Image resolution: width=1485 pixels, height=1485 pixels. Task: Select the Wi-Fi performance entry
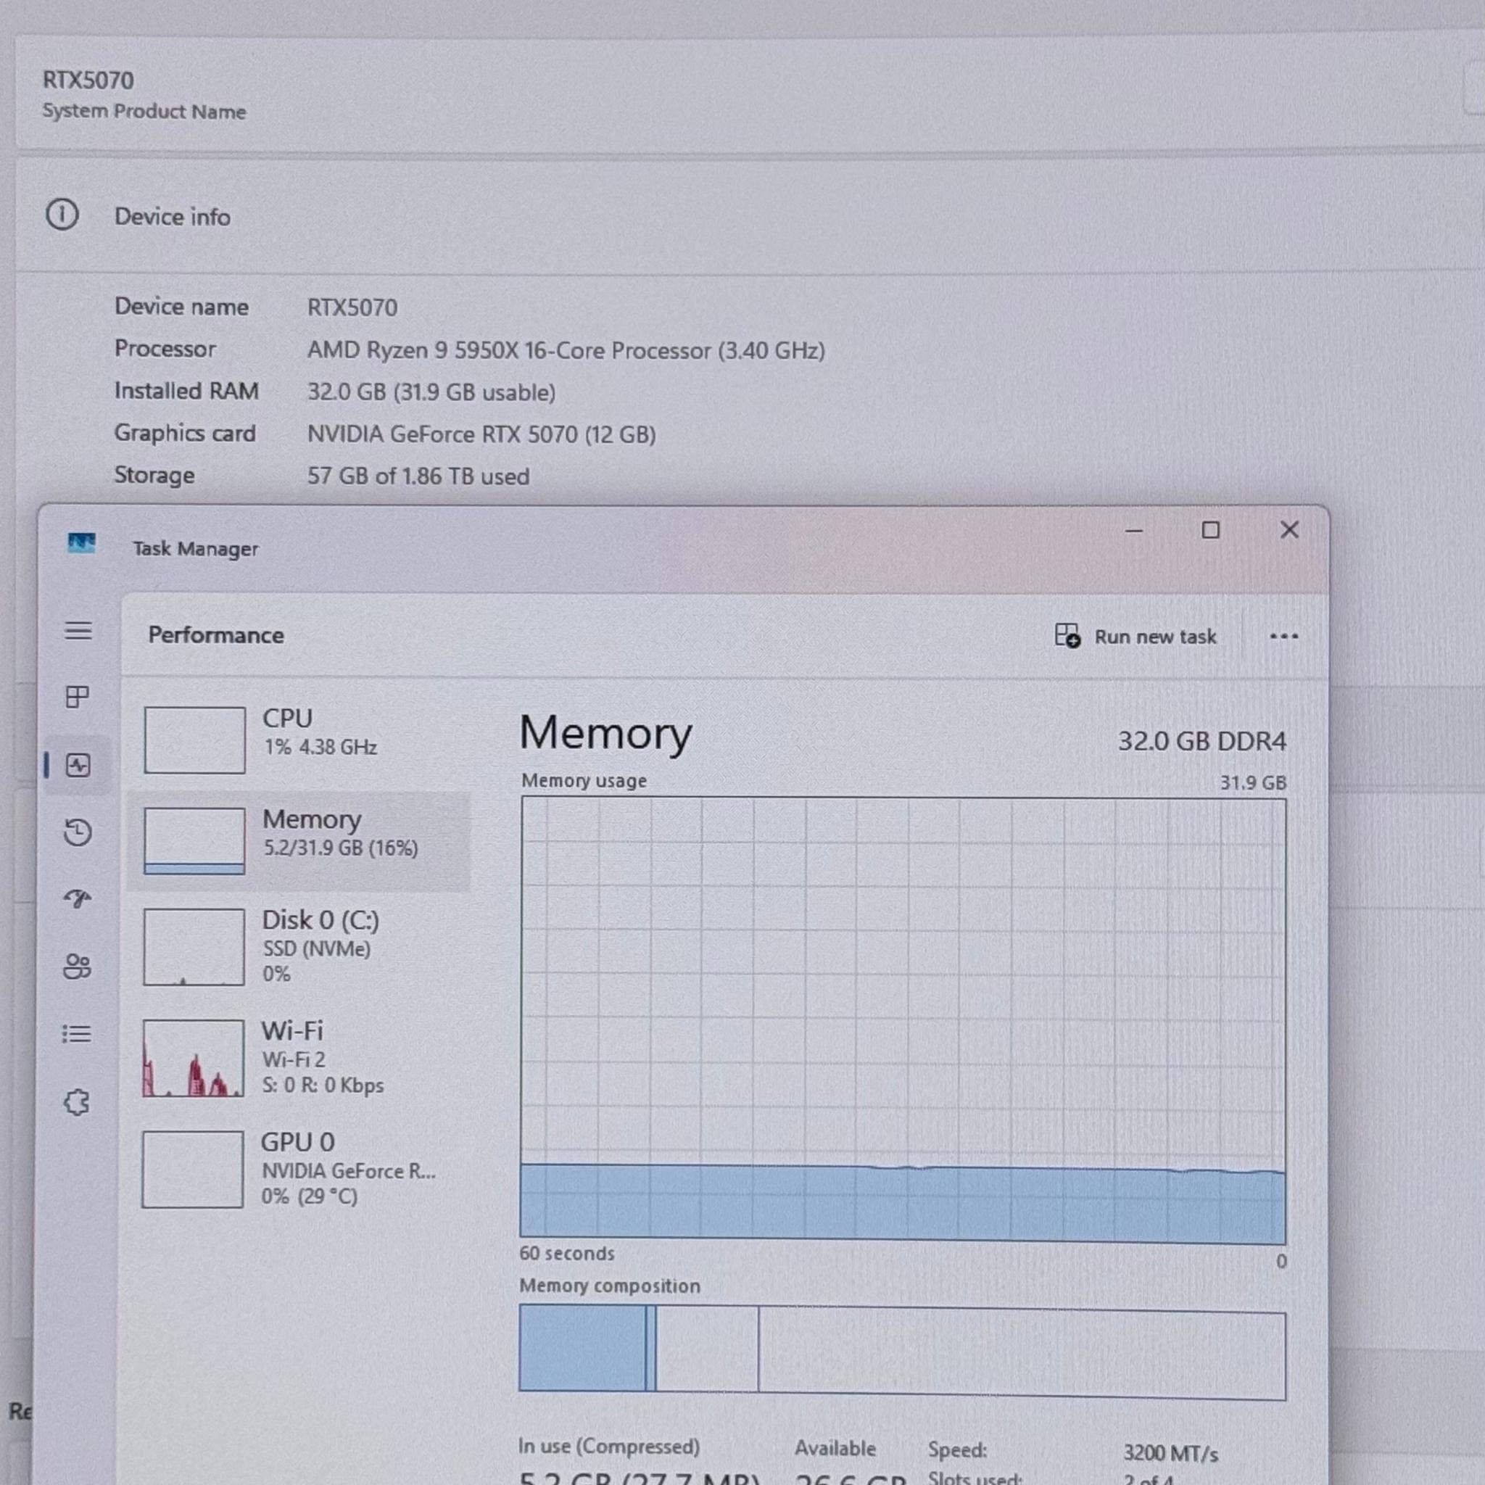tap(299, 1058)
